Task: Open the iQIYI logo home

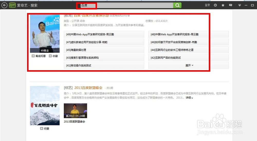Action: 12,5
